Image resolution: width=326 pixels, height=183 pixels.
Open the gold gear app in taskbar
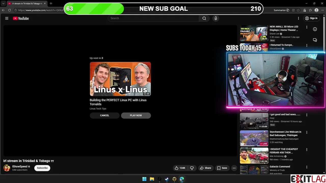(x=174, y=179)
